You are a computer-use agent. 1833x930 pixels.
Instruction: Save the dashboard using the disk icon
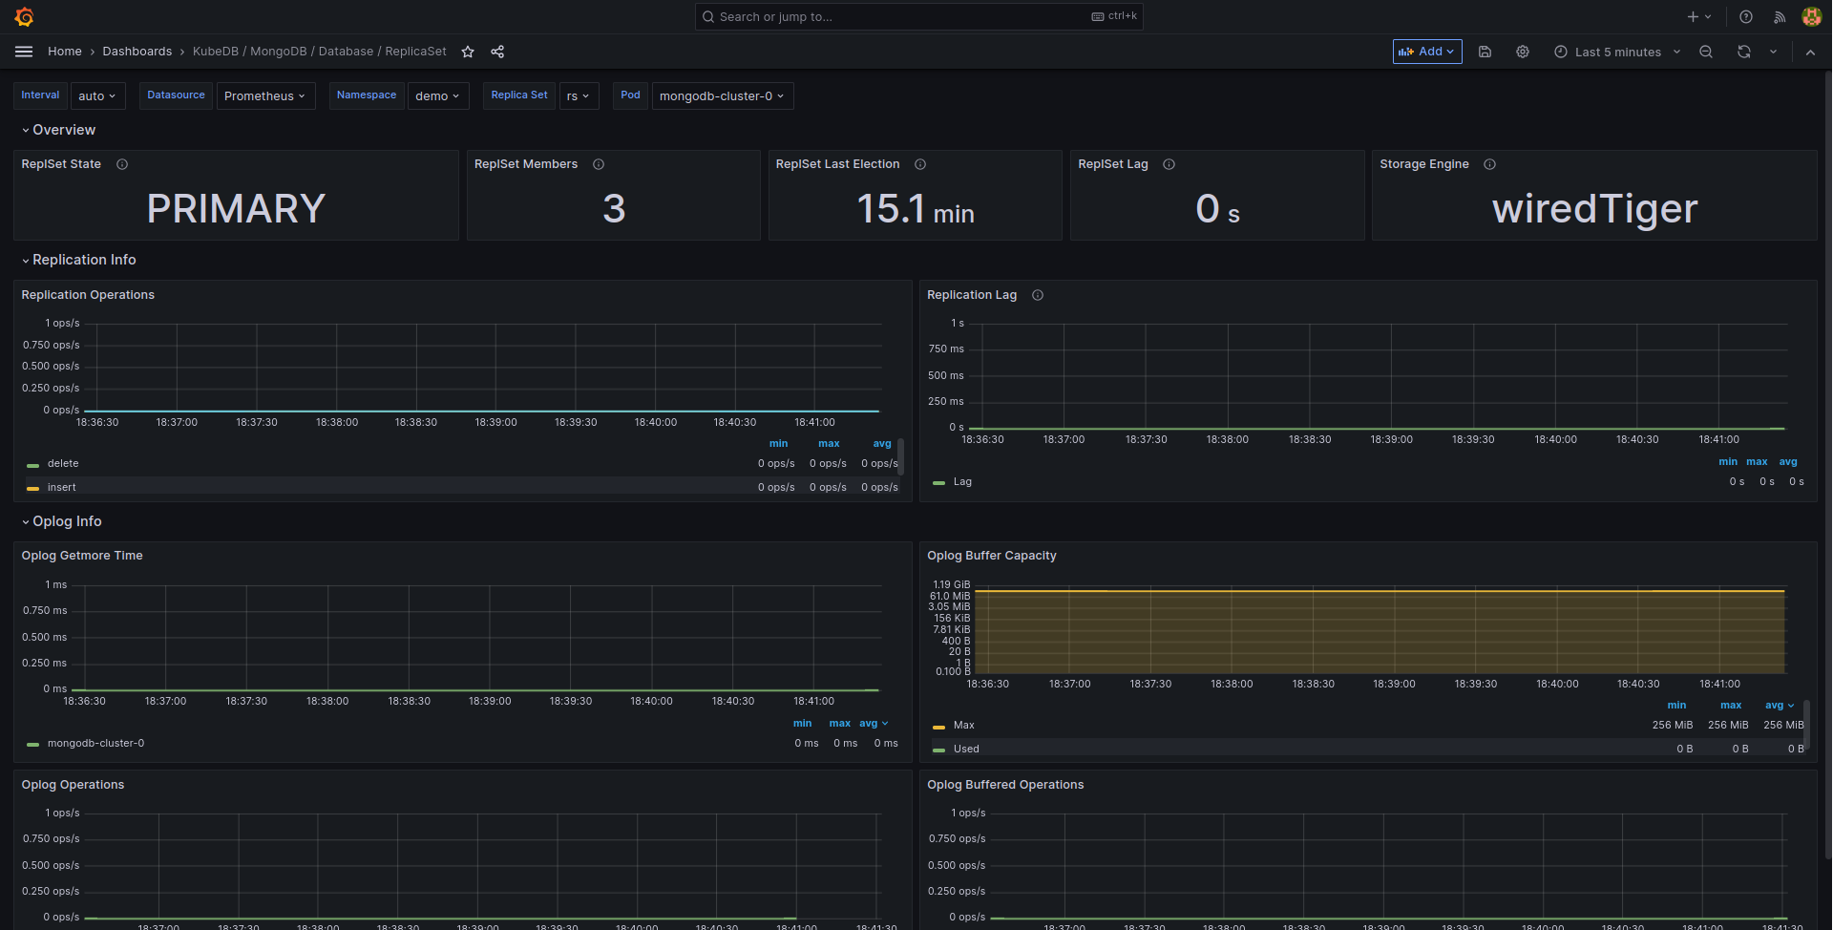tap(1485, 52)
